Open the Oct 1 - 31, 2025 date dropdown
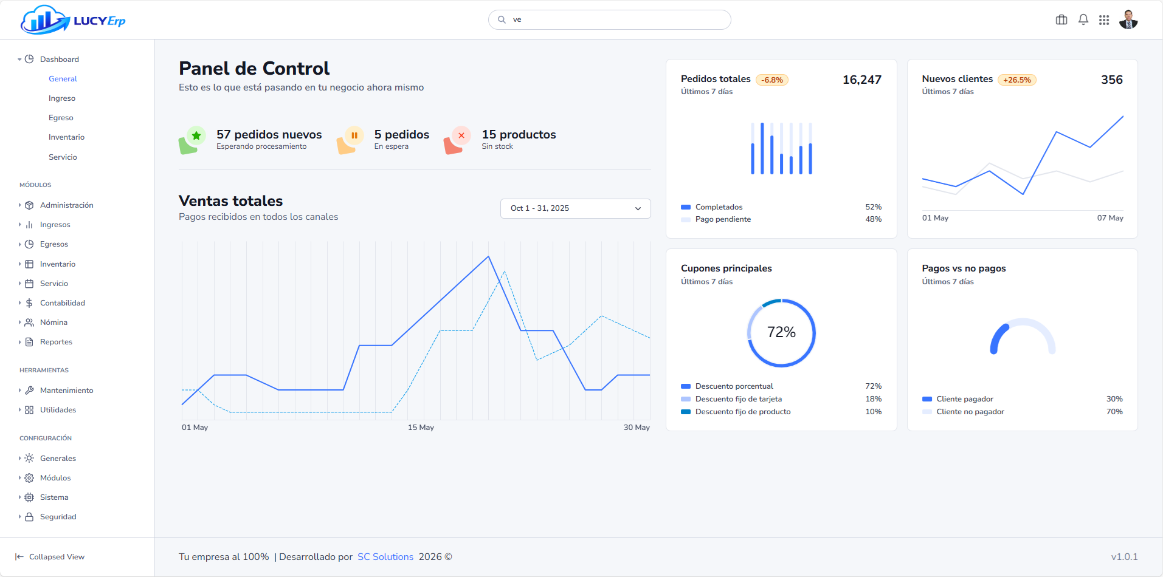The image size is (1163, 577). pyautogui.click(x=575, y=208)
